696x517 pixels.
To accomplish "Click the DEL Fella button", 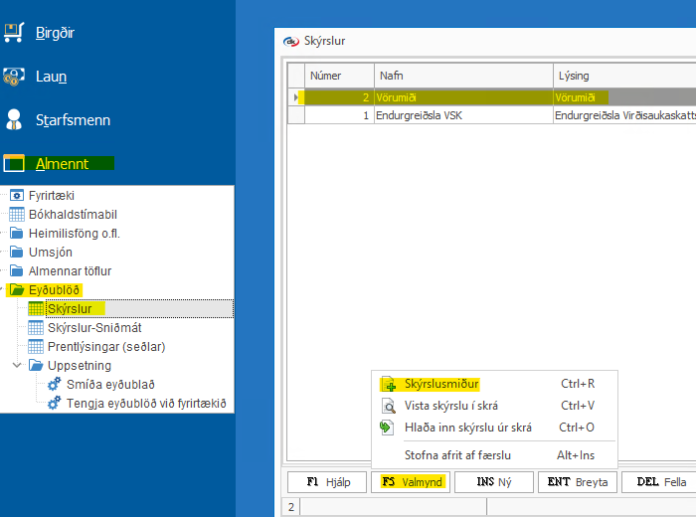I will tap(660, 481).
